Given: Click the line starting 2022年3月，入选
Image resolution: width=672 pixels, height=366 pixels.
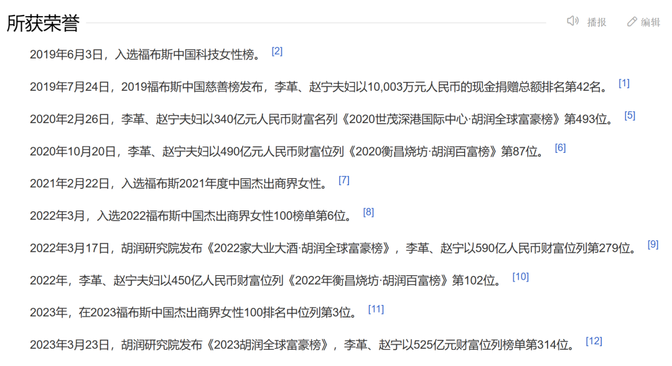Looking at the screenshot, I should pos(191,216).
